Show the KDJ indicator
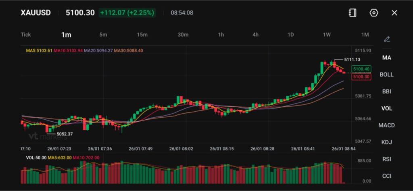 pyautogui.click(x=386, y=142)
